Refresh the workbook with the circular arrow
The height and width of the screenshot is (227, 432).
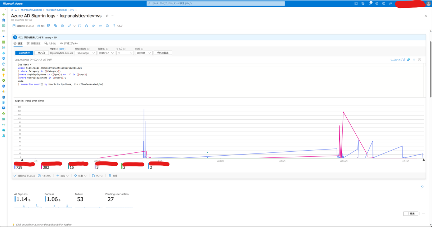pos(80,26)
